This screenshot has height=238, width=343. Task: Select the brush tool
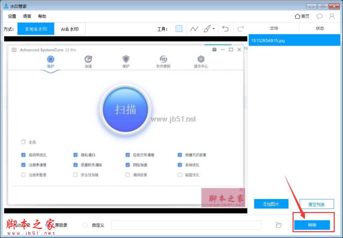tap(207, 29)
